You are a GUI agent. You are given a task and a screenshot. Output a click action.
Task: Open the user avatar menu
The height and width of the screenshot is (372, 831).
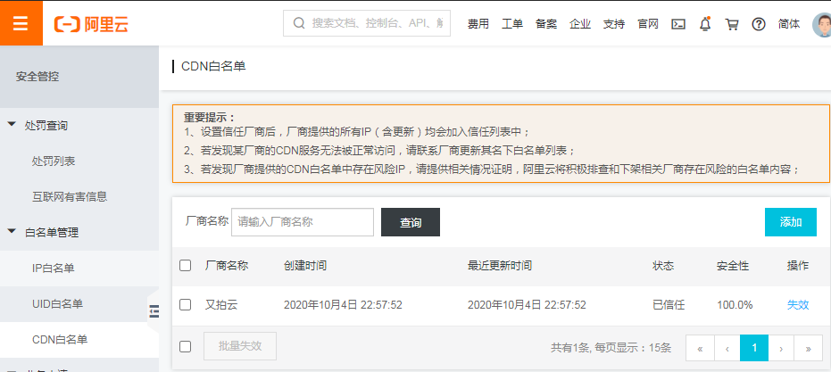pos(822,24)
